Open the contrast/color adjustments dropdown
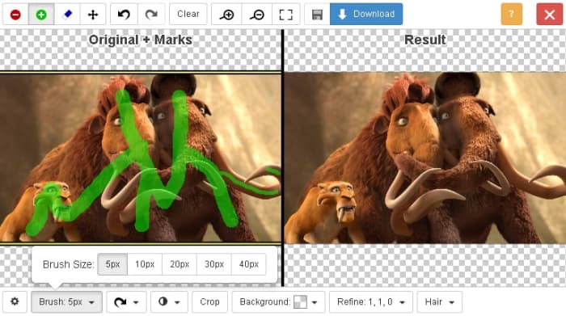Image resolution: width=566 pixels, height=316 pixels. 169,302
